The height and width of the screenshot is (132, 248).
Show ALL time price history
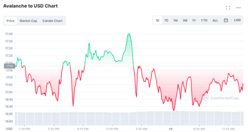[x=215, y=20]
